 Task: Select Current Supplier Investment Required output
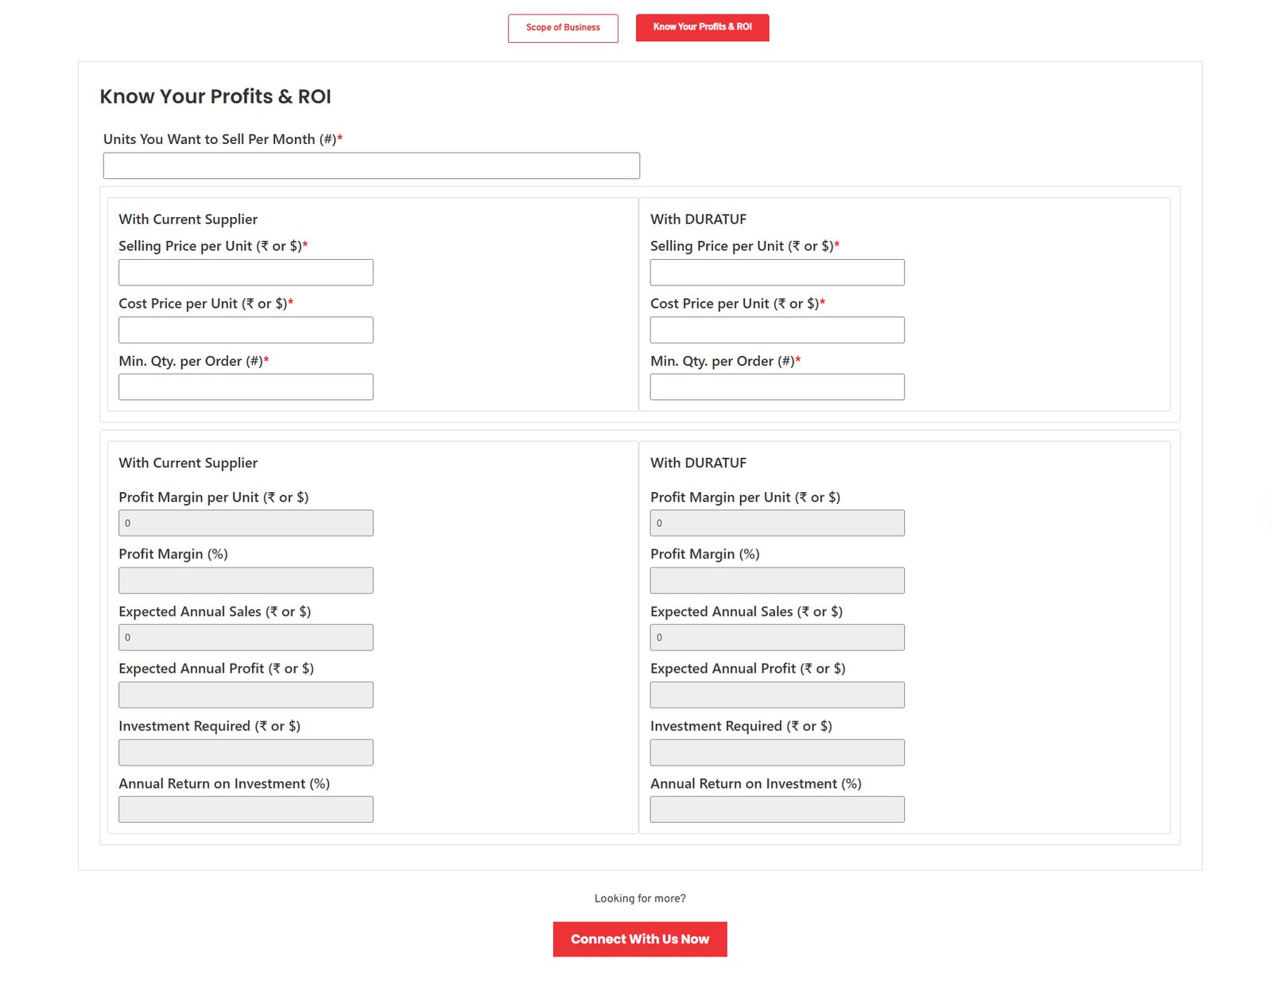[246, 753]
